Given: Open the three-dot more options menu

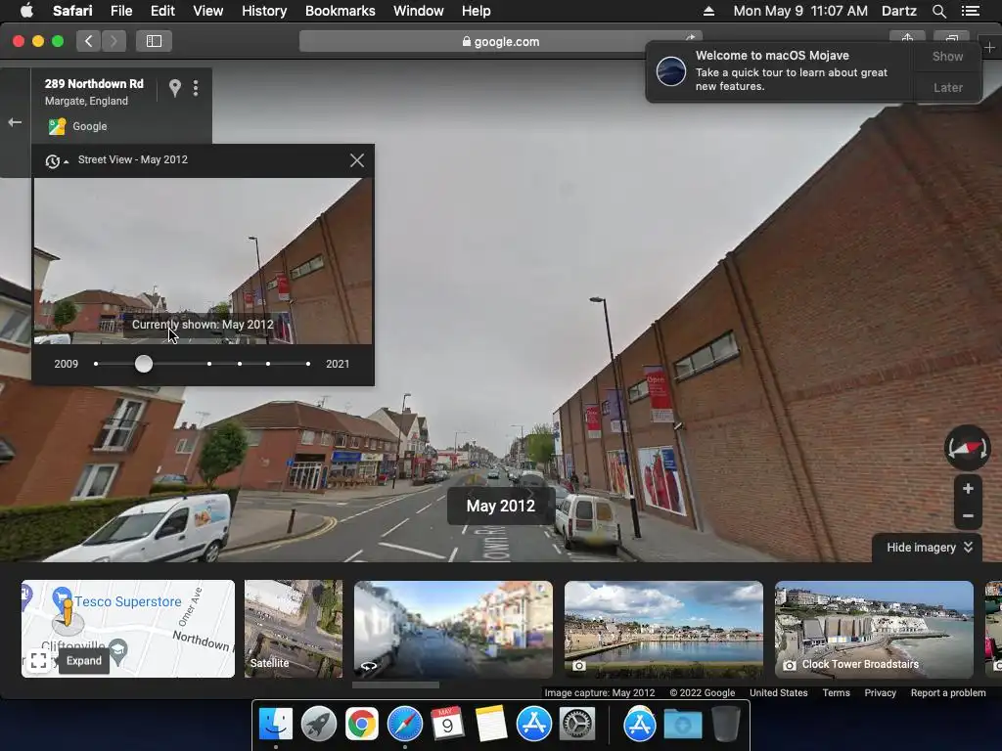Looking at the screenshot, I should [196, 88].
